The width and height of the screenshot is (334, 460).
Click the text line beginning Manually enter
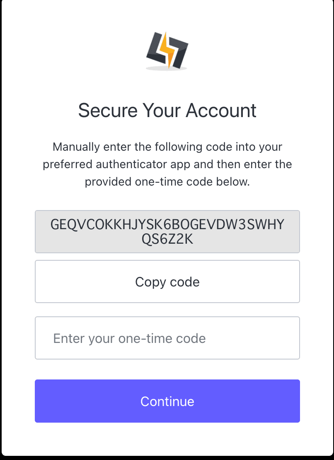pyautogui.click(x=167, y=147)
